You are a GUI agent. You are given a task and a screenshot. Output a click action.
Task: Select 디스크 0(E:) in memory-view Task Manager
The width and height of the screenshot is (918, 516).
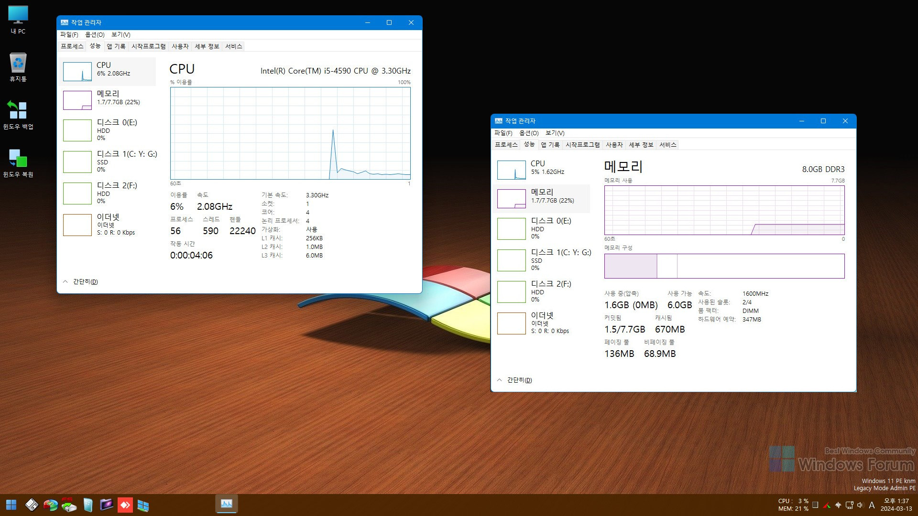point(543,228)
